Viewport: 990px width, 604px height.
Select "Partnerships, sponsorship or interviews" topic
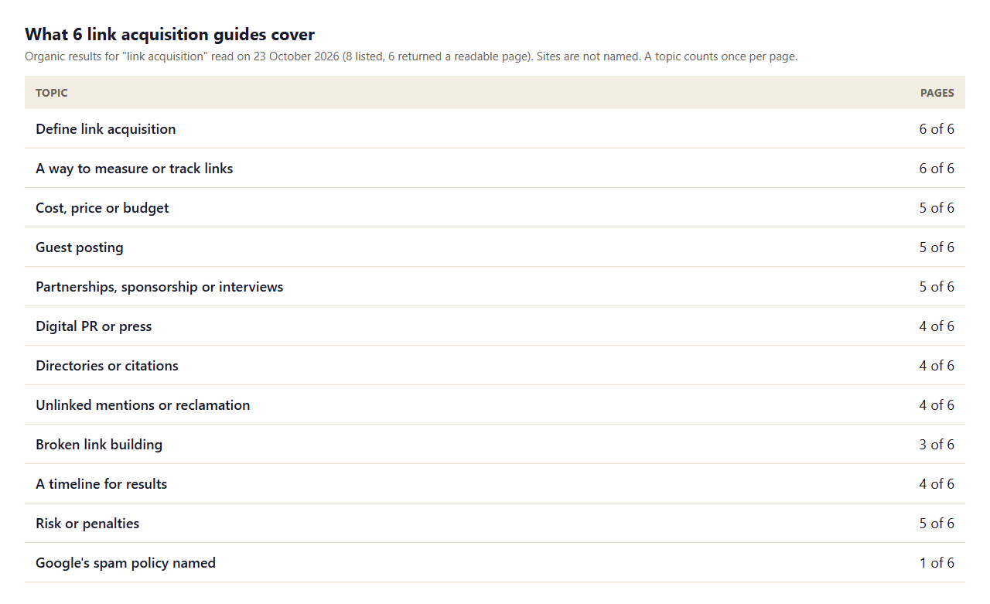point(159,287)
